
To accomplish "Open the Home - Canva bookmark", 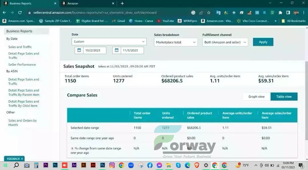I will [x=141, y=21].
